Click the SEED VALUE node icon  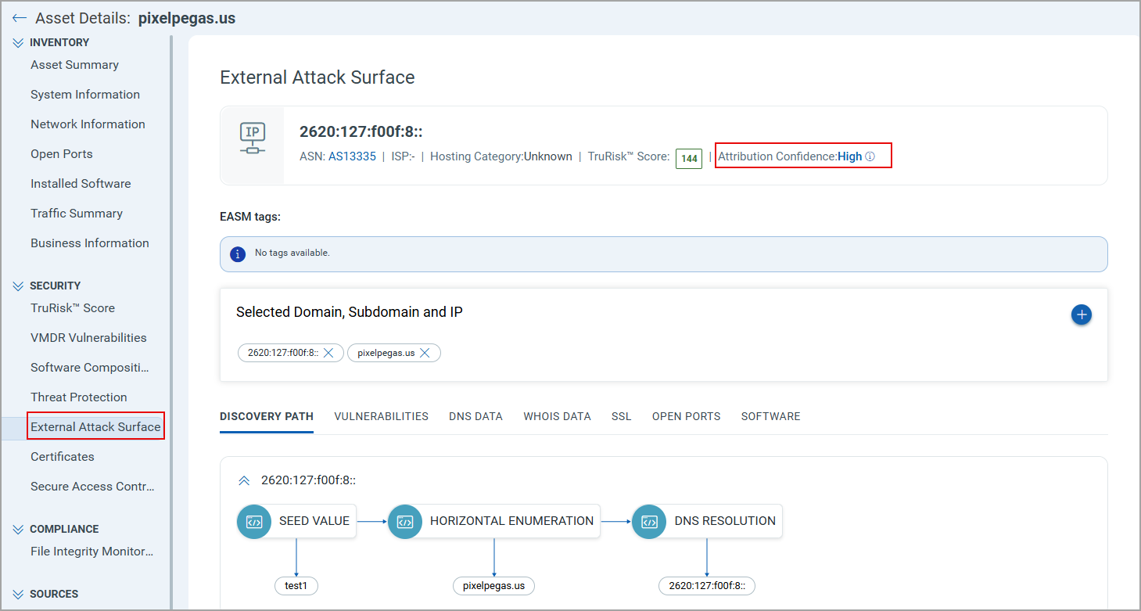click(253, 521)
